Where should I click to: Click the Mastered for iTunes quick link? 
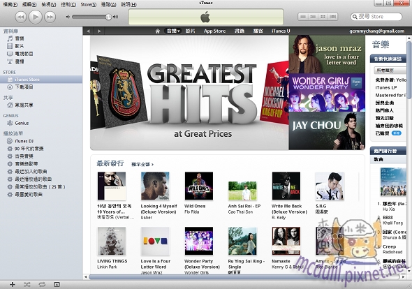(x=391, y=96)
